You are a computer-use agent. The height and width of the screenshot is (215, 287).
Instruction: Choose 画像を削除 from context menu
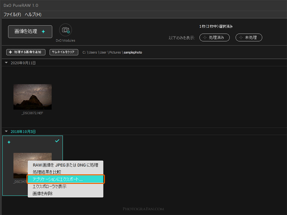(x=65, y=193)
